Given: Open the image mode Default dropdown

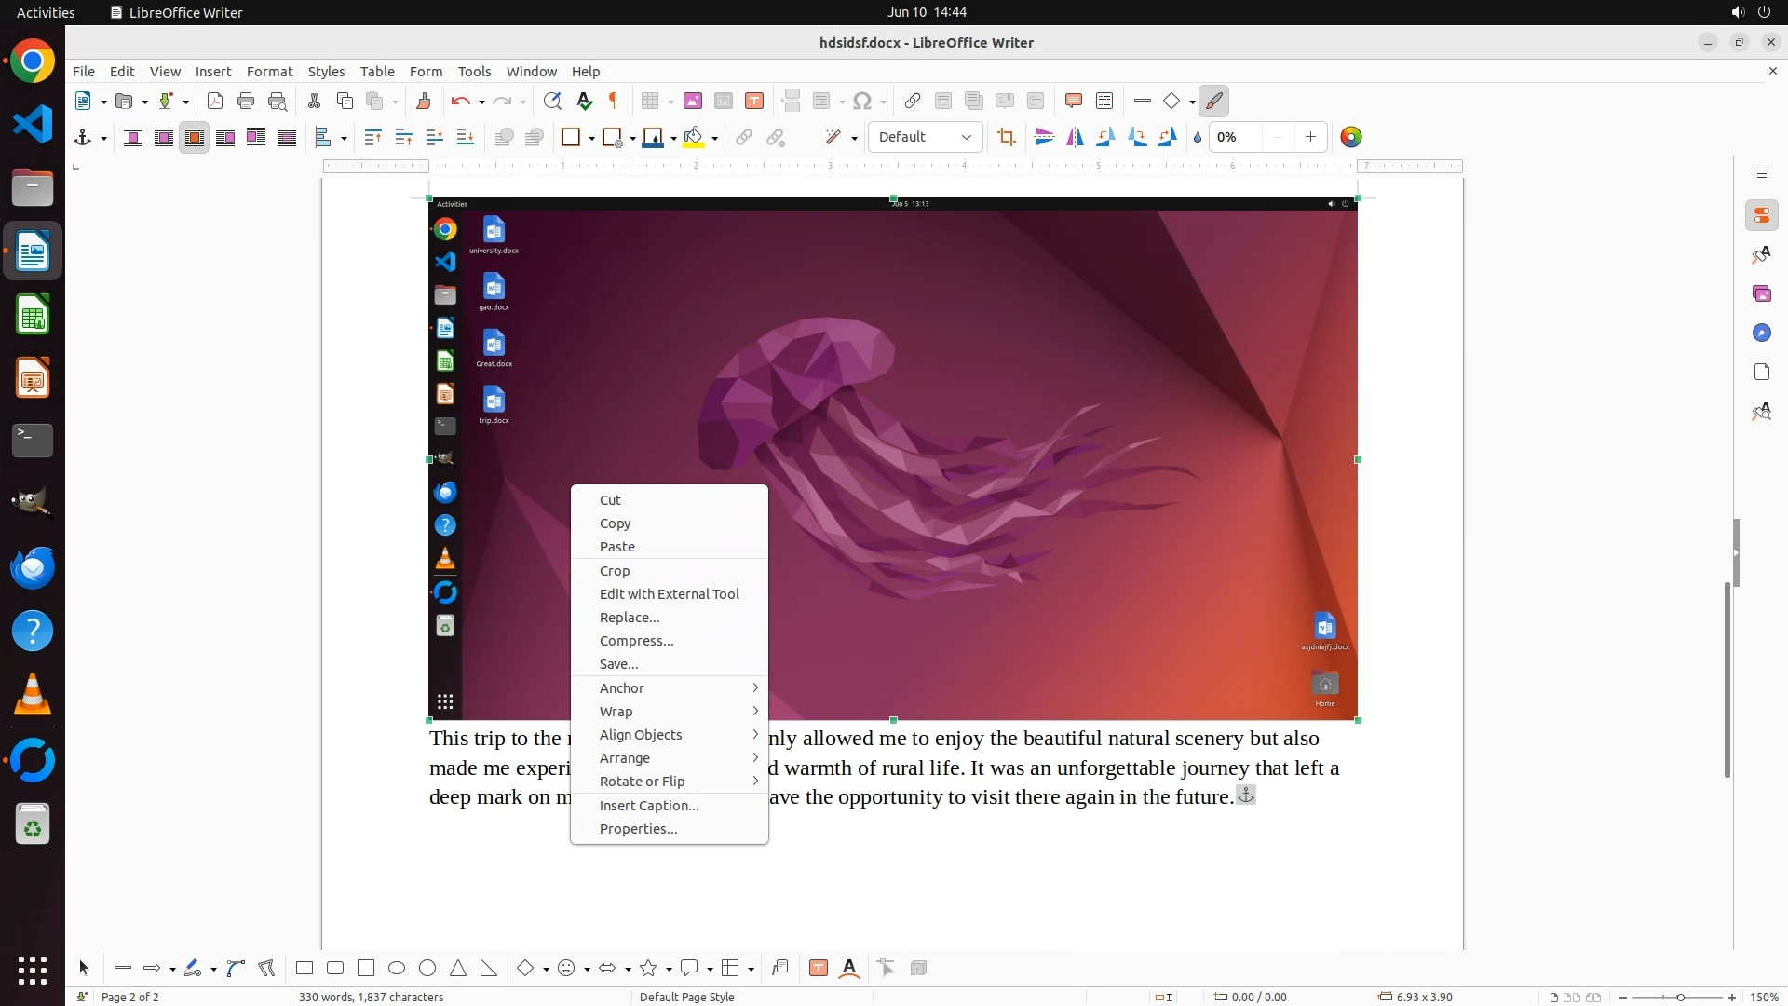Looking at the screenshot, I should [x=925, y=138].
